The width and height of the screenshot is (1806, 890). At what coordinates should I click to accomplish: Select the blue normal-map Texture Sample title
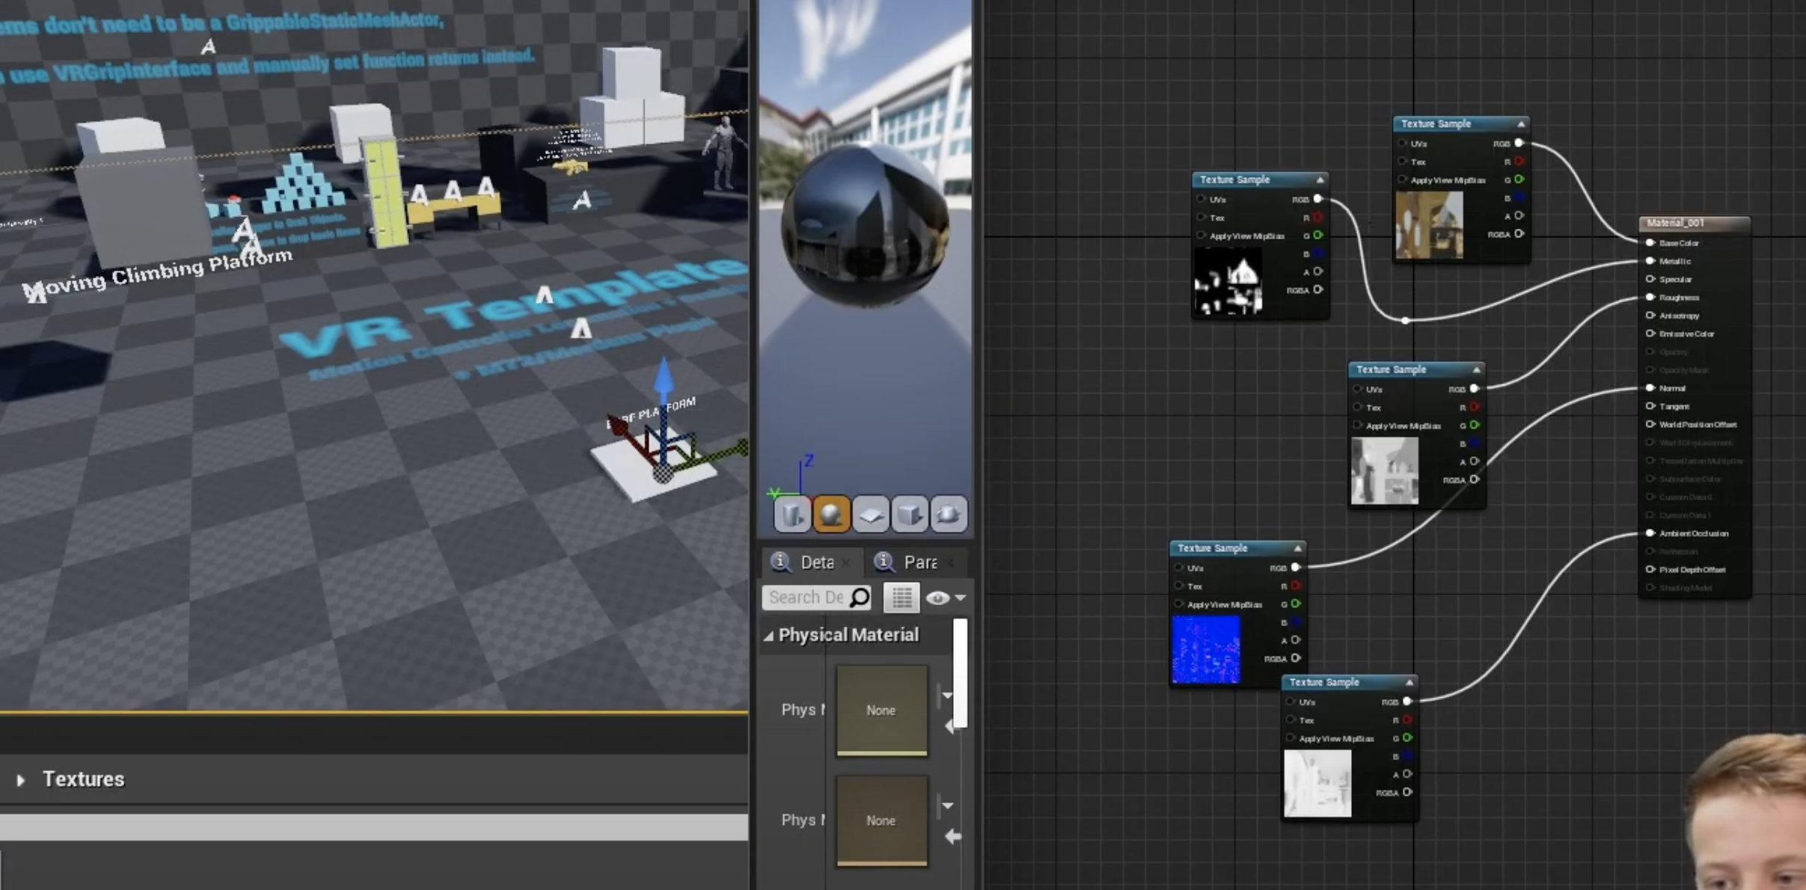1213,548
